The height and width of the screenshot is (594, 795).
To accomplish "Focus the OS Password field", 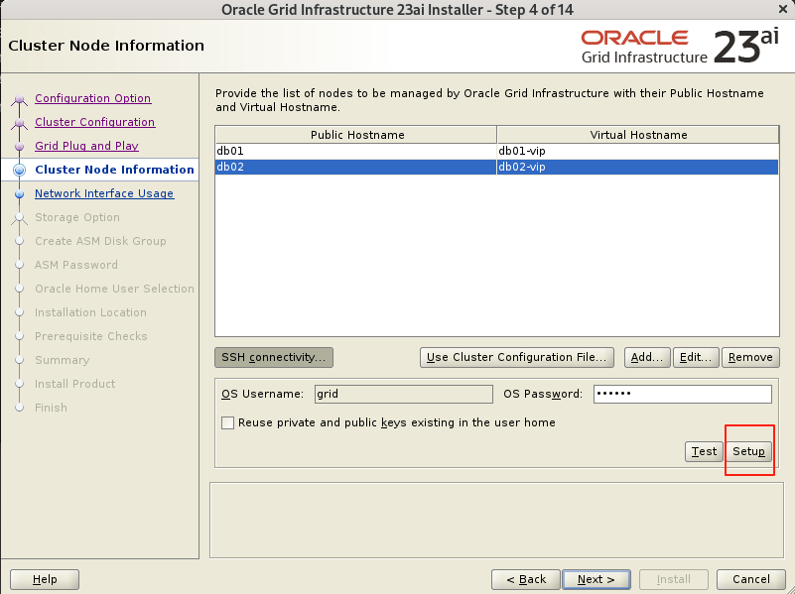I will (x=683, y=394).
